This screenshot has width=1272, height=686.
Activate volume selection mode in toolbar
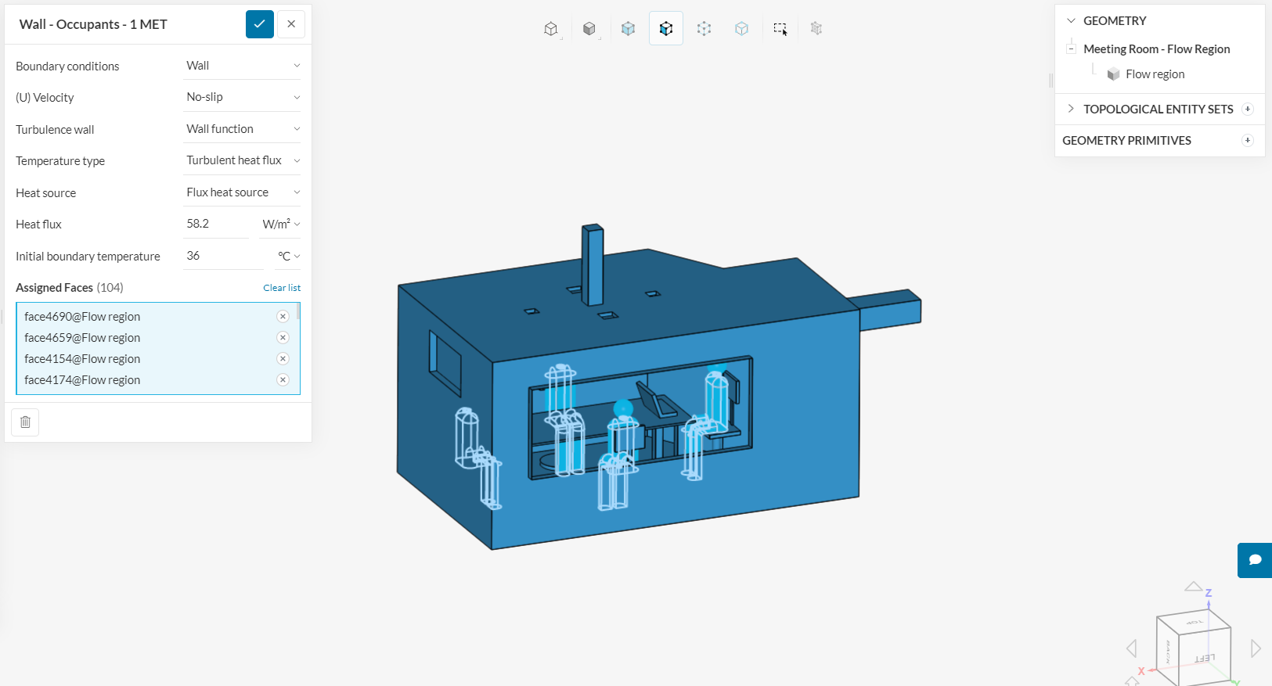click(628, 29)
